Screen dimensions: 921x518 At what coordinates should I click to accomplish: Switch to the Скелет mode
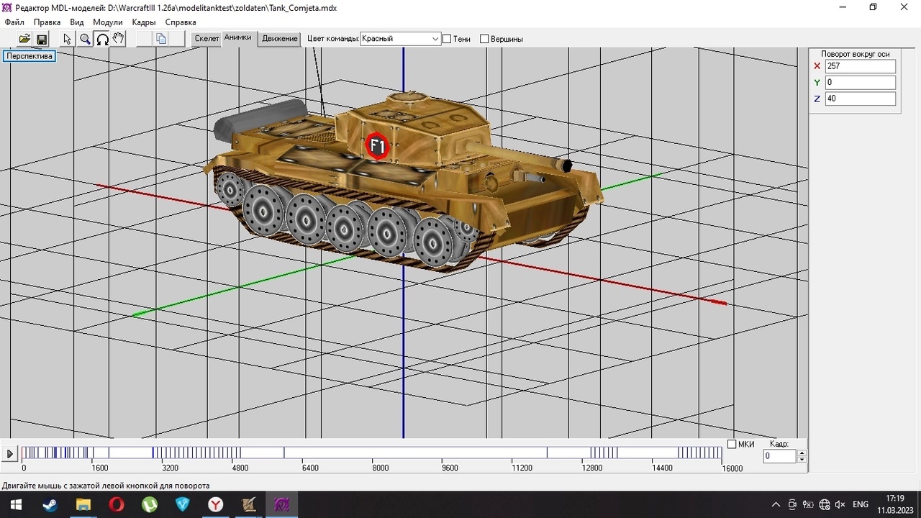[207, 39]
